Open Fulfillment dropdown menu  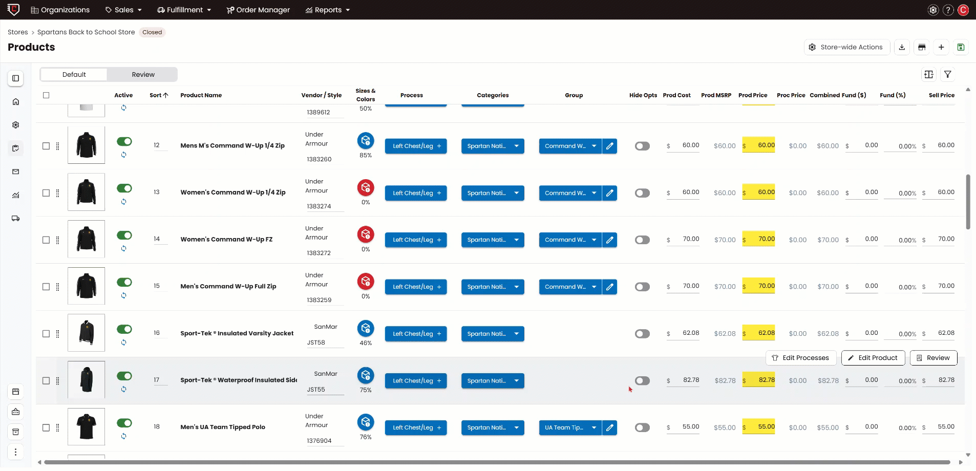(x=184, y=10)
